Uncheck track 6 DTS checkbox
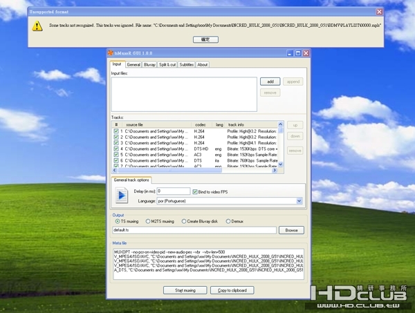 [116, 160]
